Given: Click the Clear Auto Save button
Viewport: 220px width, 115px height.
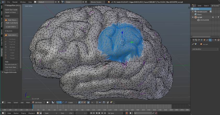Looking at the screenshot, I should click(11, 67).
